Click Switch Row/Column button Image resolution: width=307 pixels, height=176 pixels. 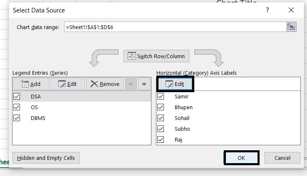pyautogui.click(x=156, y=56)
